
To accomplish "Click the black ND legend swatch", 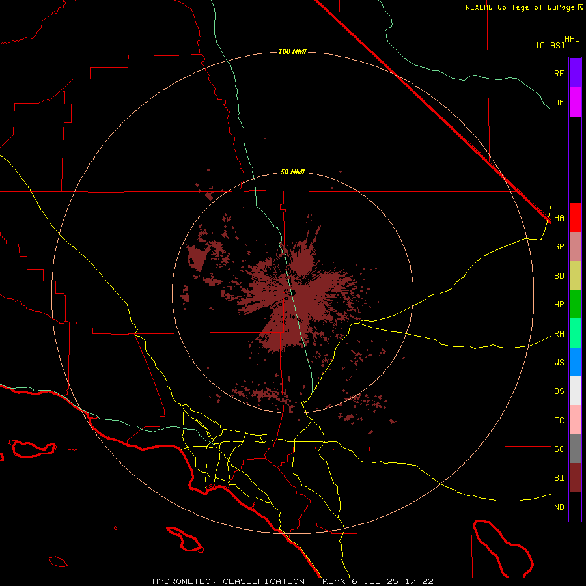I will click(x=575, y=507).
